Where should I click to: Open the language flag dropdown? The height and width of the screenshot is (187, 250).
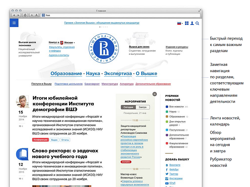pos(180,24)
